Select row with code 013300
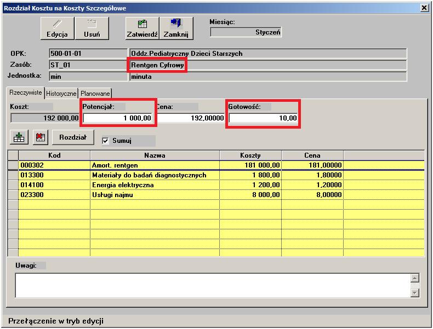The image size is (433, 329). tap(54, 175)
